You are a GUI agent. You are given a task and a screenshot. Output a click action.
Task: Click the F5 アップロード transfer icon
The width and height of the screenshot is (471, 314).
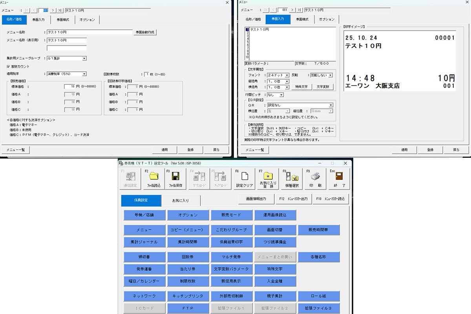[220, 176]
